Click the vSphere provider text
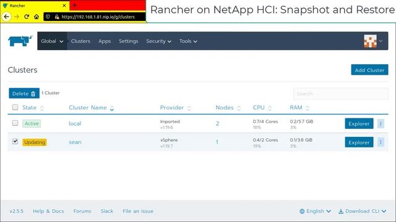The width and height of the screenshot is (396, 222). coord(169,140)
